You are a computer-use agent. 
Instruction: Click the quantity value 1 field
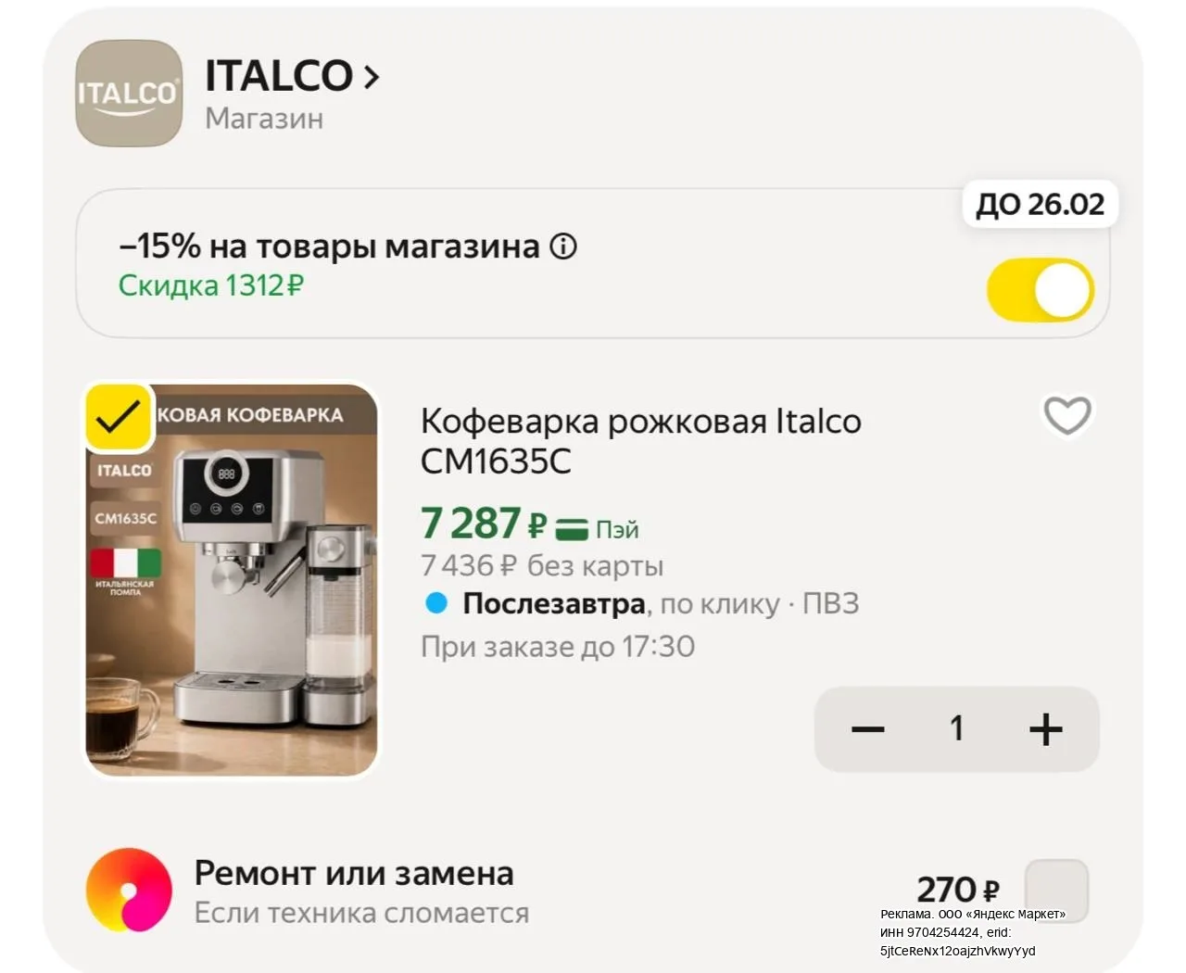pos(957,729)
